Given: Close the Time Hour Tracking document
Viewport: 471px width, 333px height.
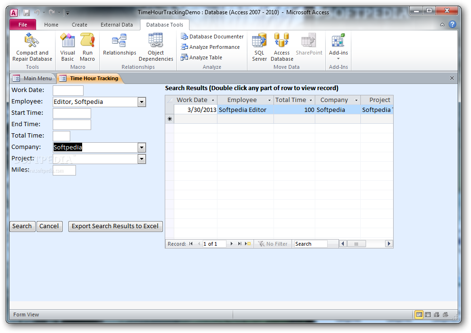Looking at the screenshot, I should pos(452,78).
